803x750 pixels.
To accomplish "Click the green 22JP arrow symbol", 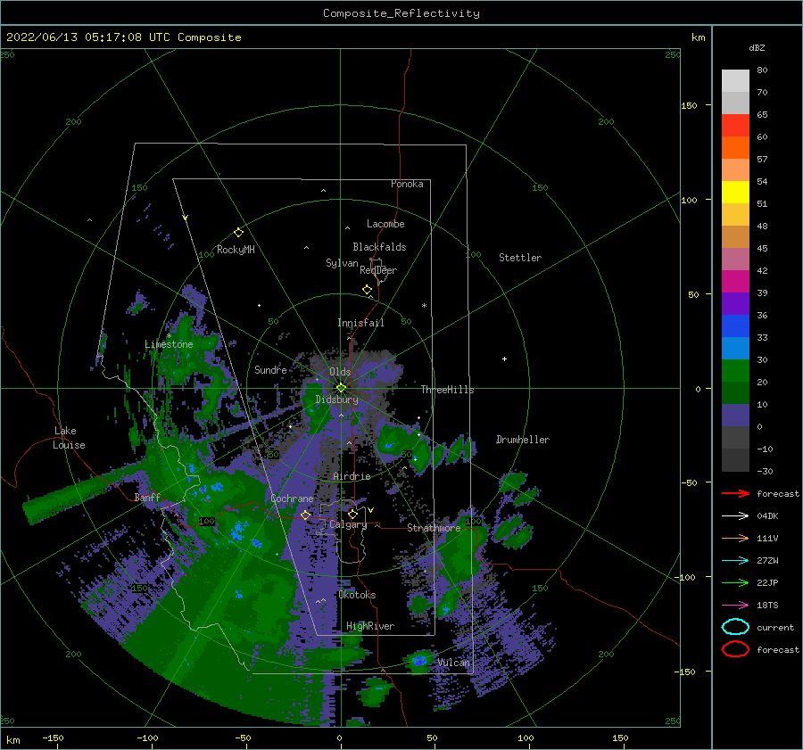I will pos(735,582).
